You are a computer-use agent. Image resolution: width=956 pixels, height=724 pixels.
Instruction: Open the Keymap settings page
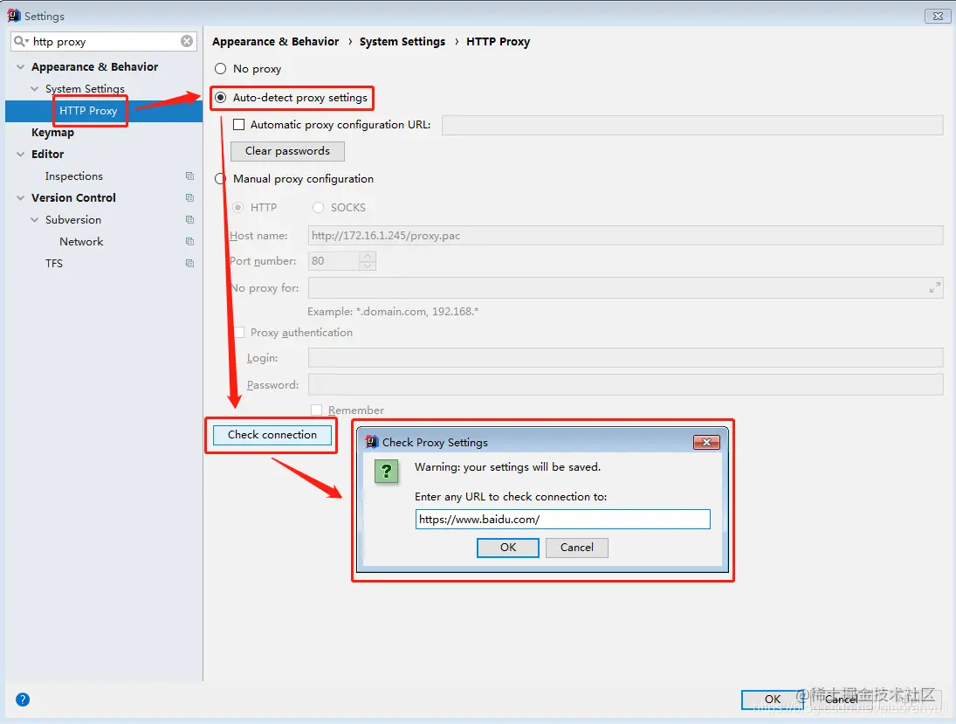[52, 133]
